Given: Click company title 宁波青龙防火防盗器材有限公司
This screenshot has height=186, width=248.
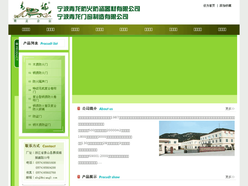Looking at the screenshot, I should 99,9.
